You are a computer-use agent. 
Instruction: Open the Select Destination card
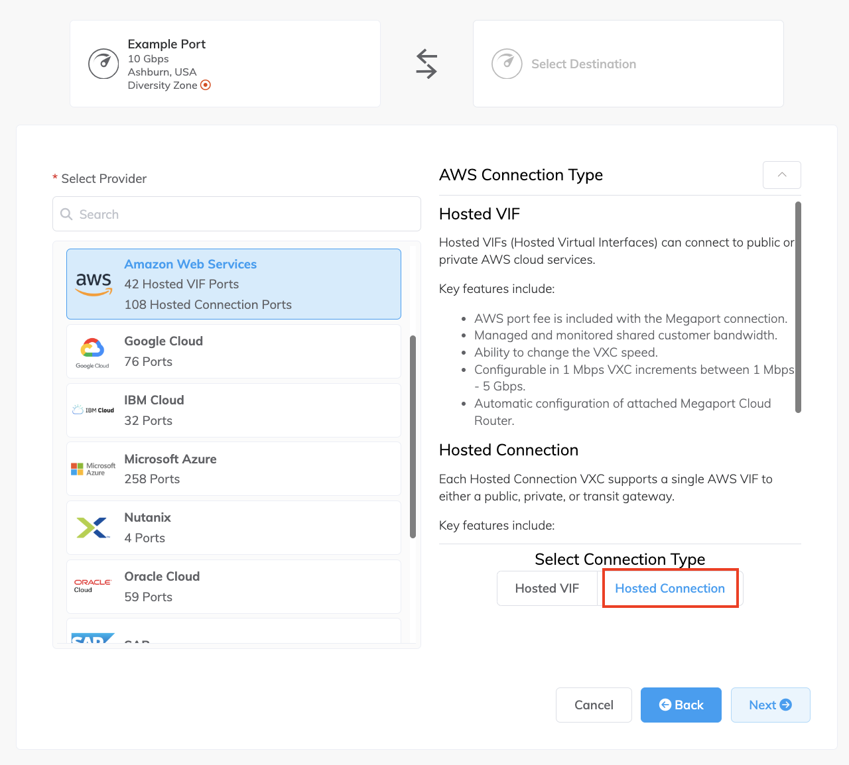627,64
